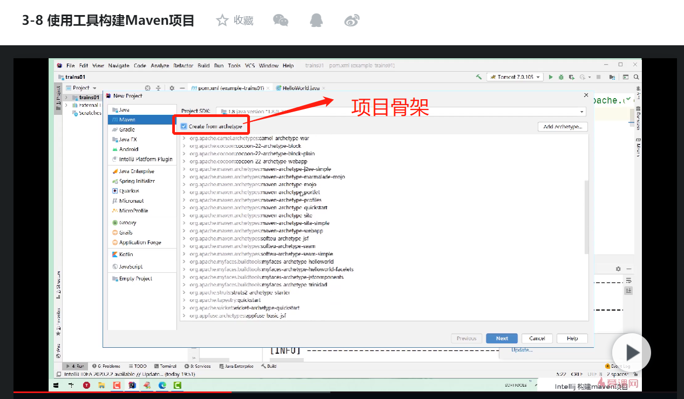Select Java FX project type
The image size is (684, 399).
[143, 139]
